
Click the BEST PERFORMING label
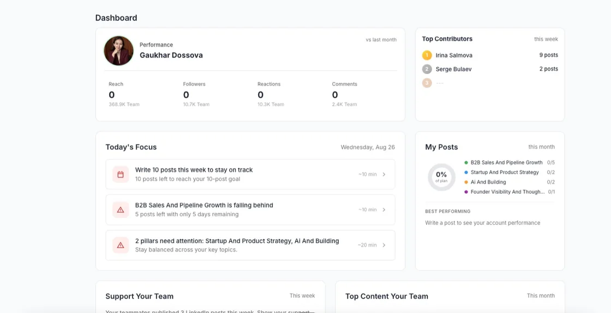click(x=448, y=212)
